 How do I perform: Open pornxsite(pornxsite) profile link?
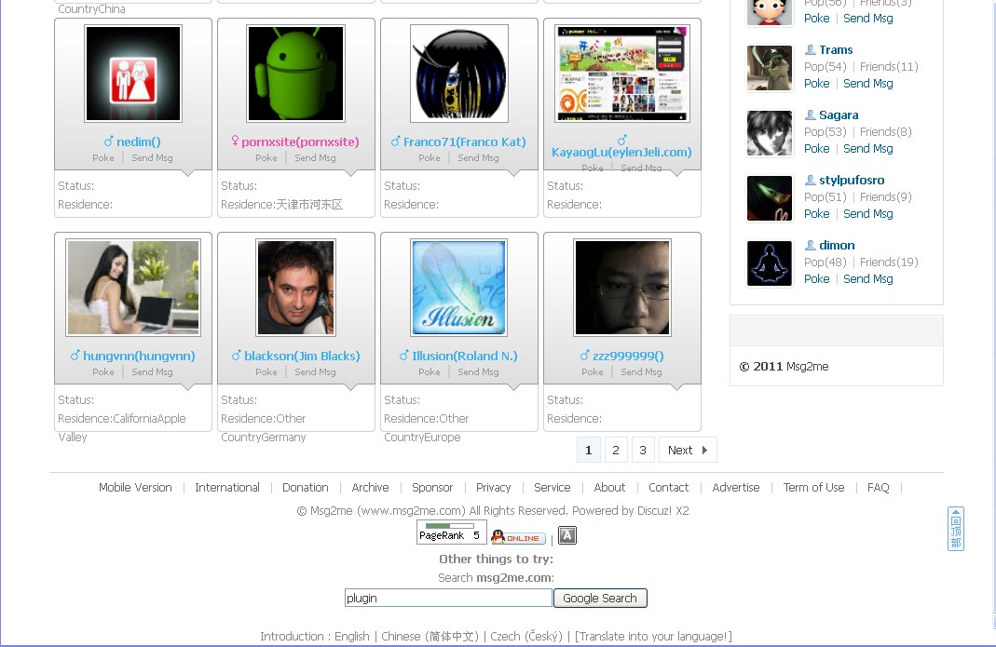click(x=300, y=142)
